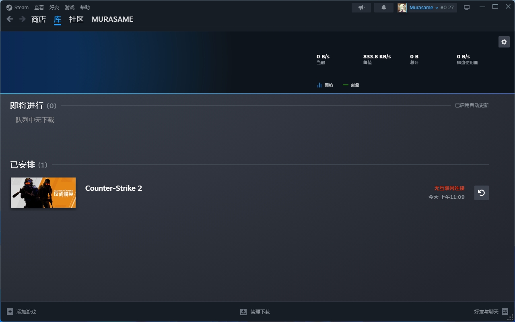This screenshot has width=515, height=322.
Task: Go forward with the right arrow
Action: click(23, 19)
